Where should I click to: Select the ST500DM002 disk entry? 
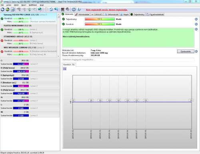(x=29, y=40)
